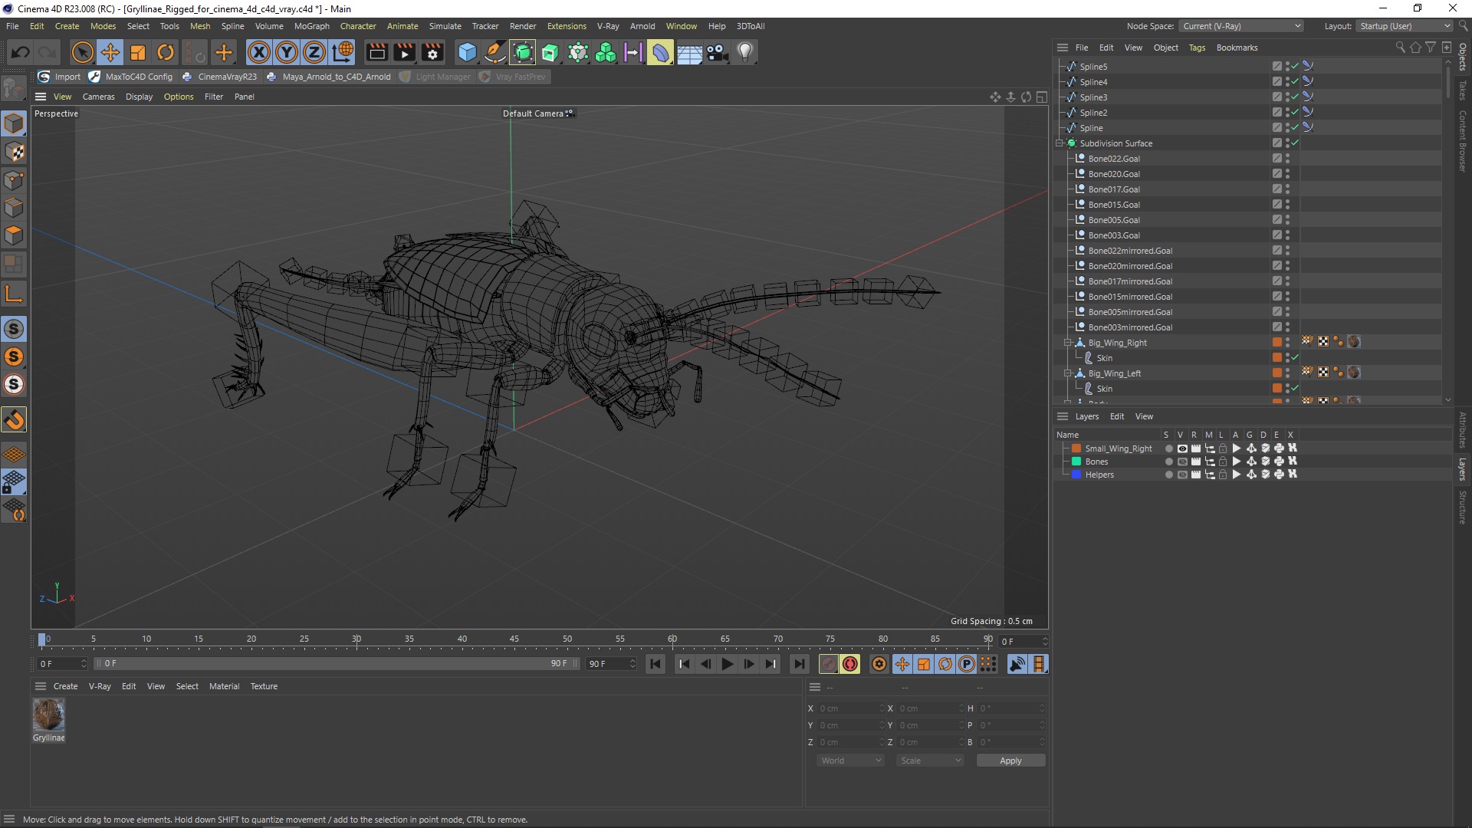Activate the Scale tool
This screenshot has height=828, width=1472.
(138, 52)
